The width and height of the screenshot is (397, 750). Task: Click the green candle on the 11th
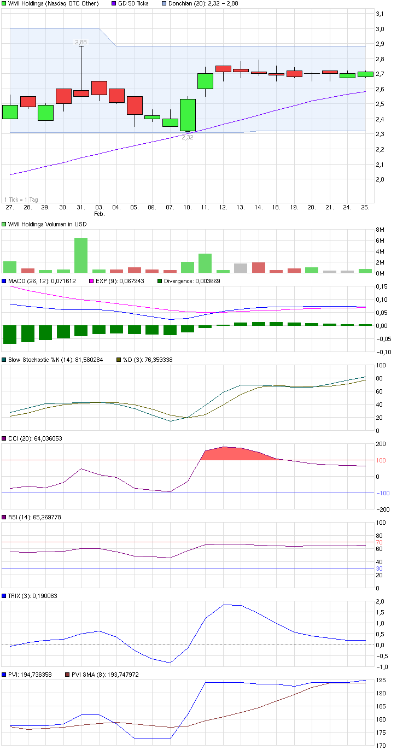206,81
